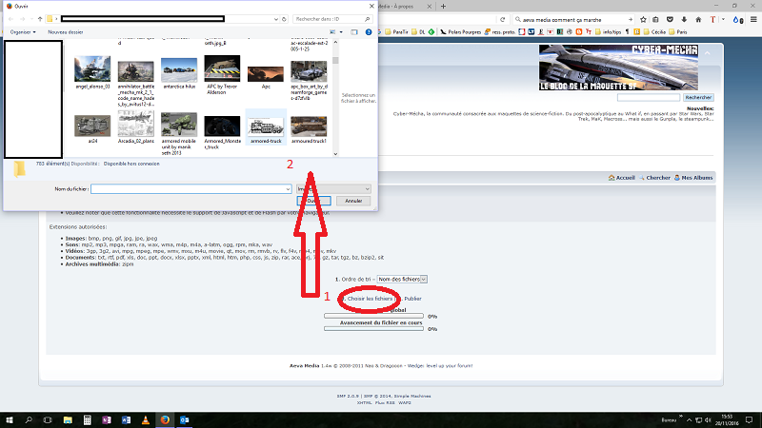Go to the Accueil tab
Image resolution: width=762 pixels, height=428 pixels.
click(622, 178)
